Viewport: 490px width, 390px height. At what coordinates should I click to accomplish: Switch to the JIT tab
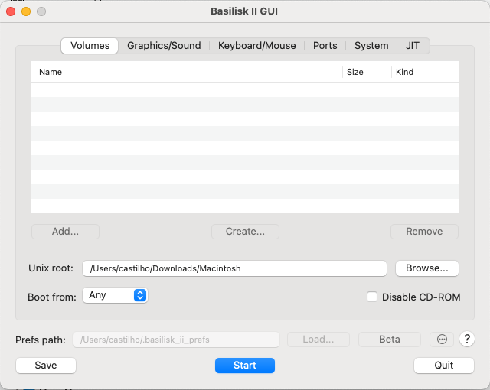413,46
